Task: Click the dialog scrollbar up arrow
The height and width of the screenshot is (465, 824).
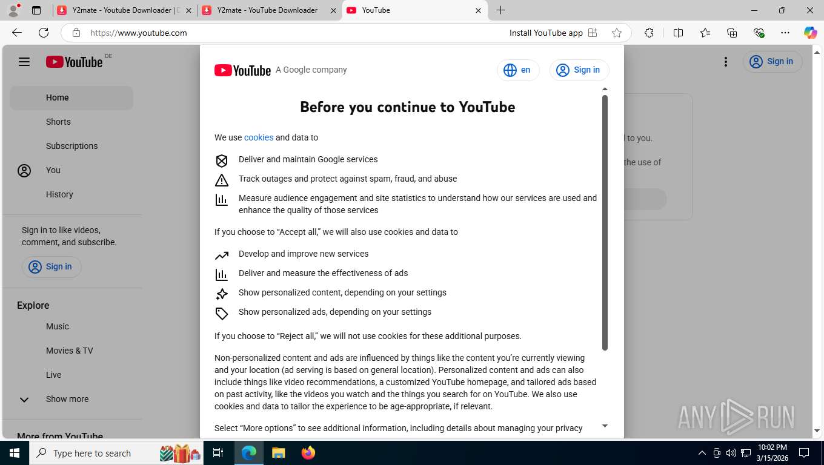Action: point(605,89)
